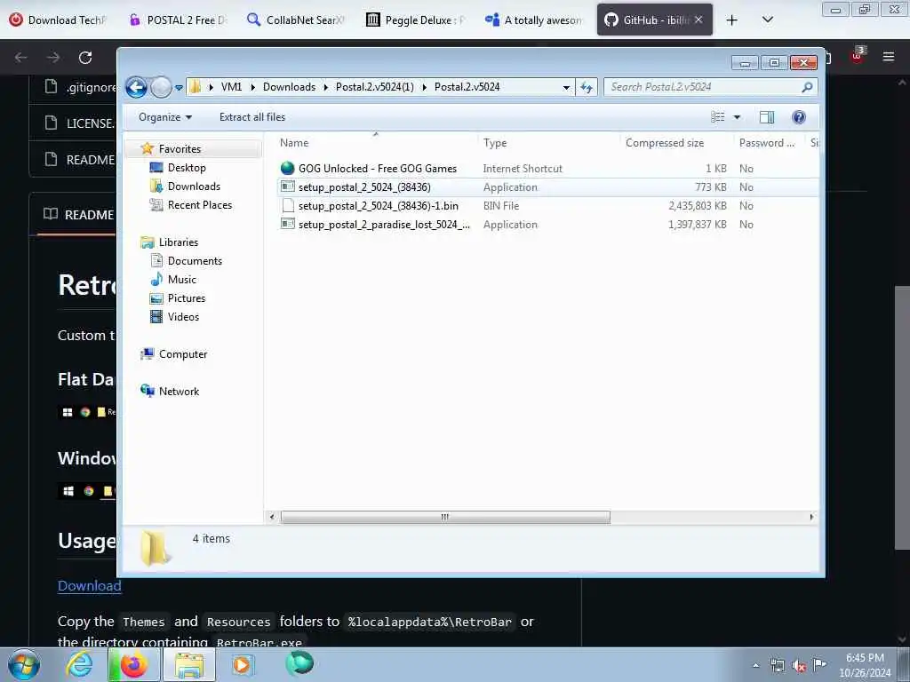Click Downloads in the address breadcrumb

click(x=289, y=87)
